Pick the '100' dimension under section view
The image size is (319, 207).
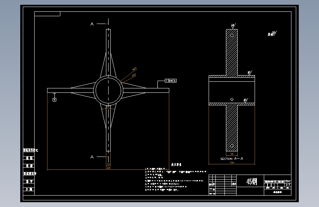[x=232, y=162]
